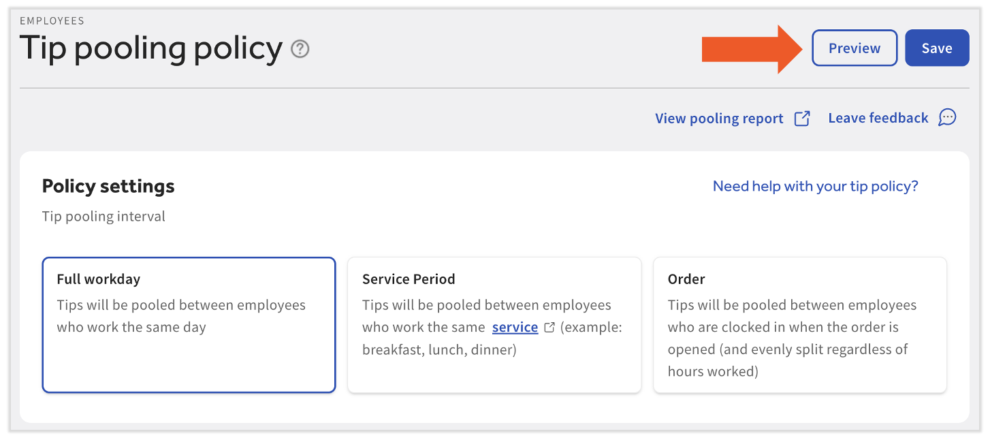Switch to the EMPLOYEES section
The height and width of the screenshot is (440, 990).
52,20
